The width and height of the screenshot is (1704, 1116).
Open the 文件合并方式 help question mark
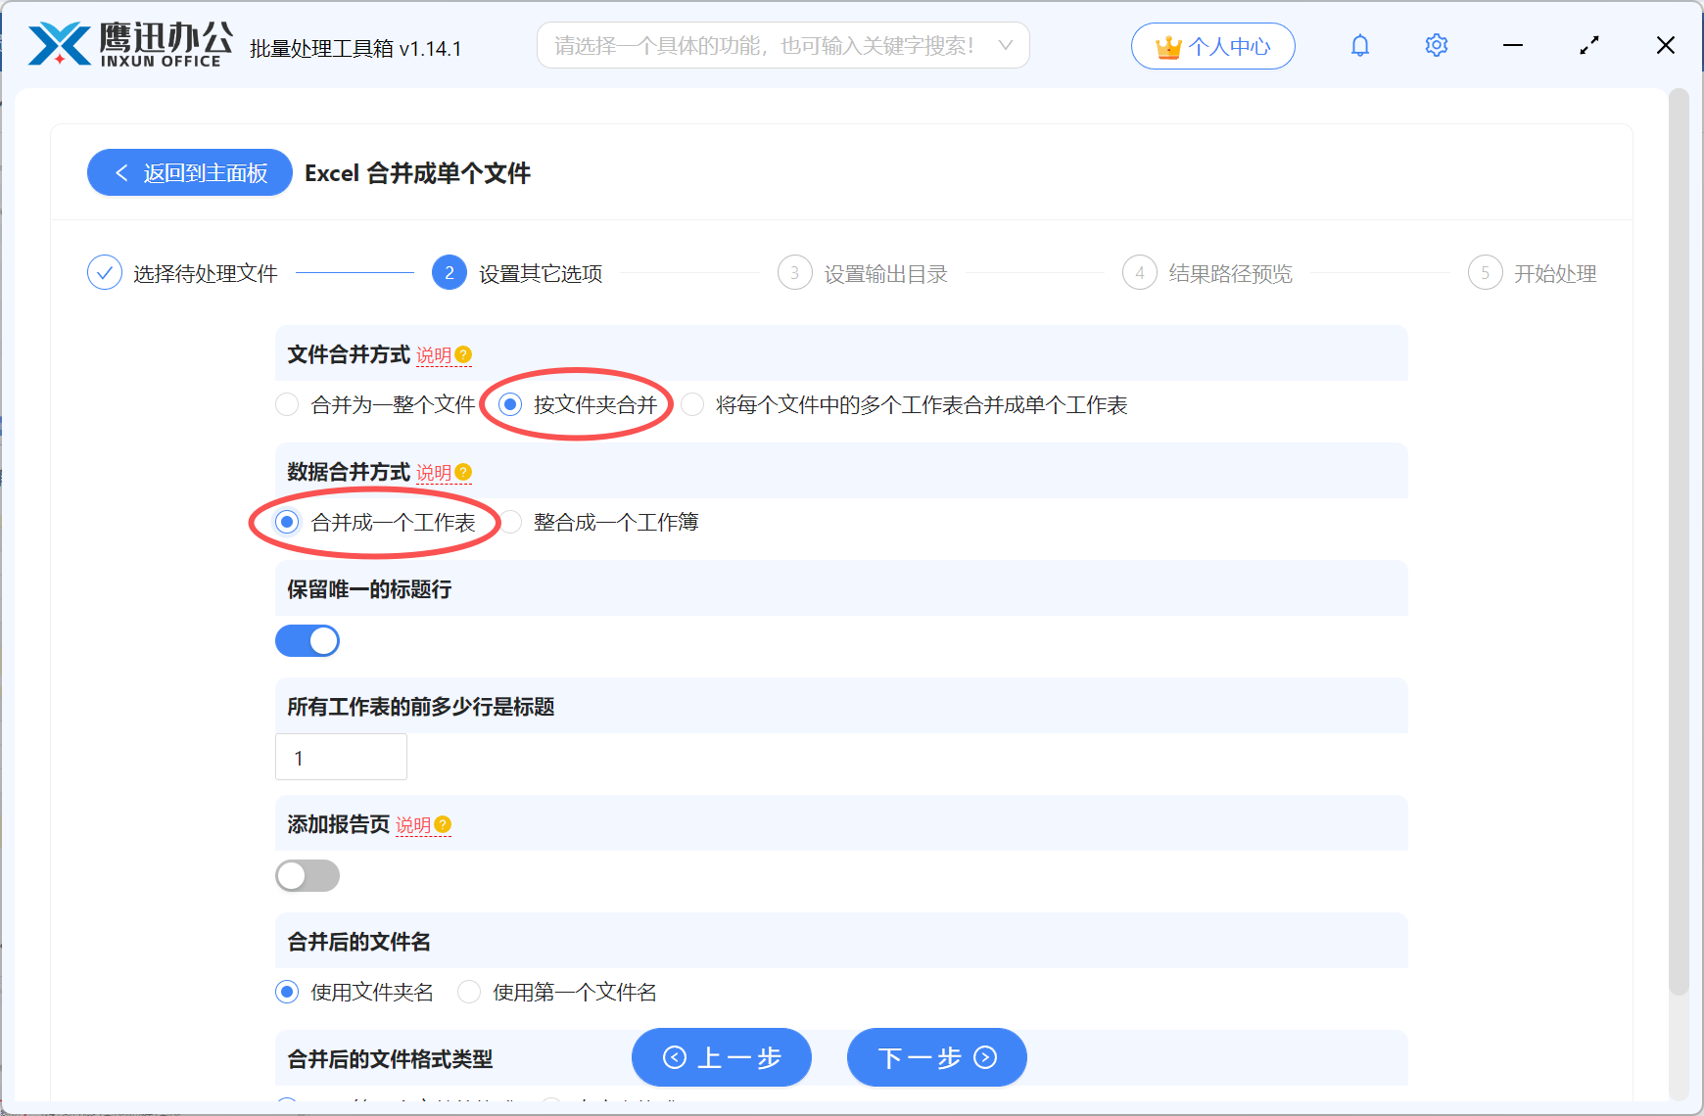[x=464, y=354]
